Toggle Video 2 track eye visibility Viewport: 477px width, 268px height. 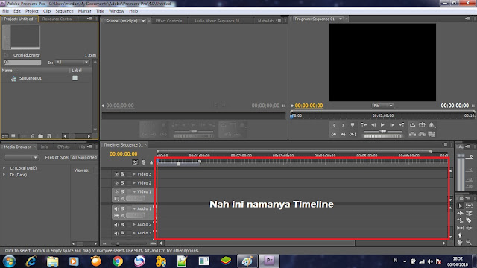[116, 183]
